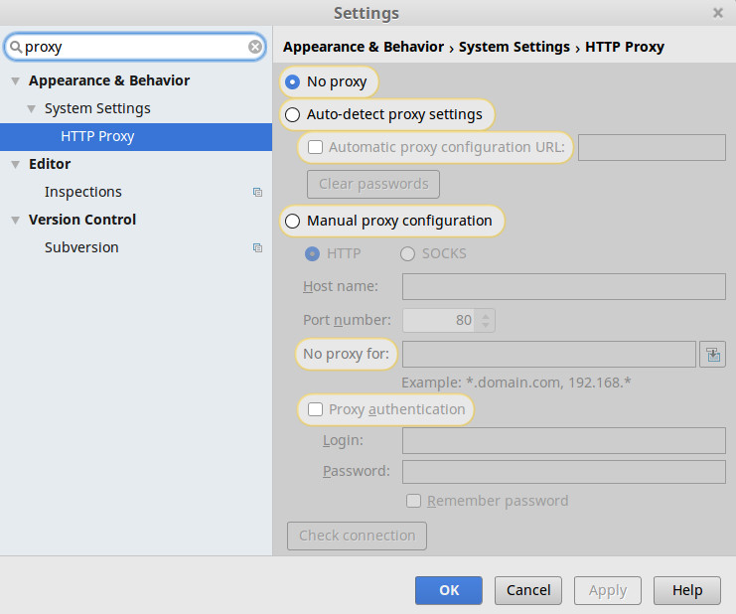Click the Login input field
Viewport: 736px width, 614px height.
click(564, 441)
